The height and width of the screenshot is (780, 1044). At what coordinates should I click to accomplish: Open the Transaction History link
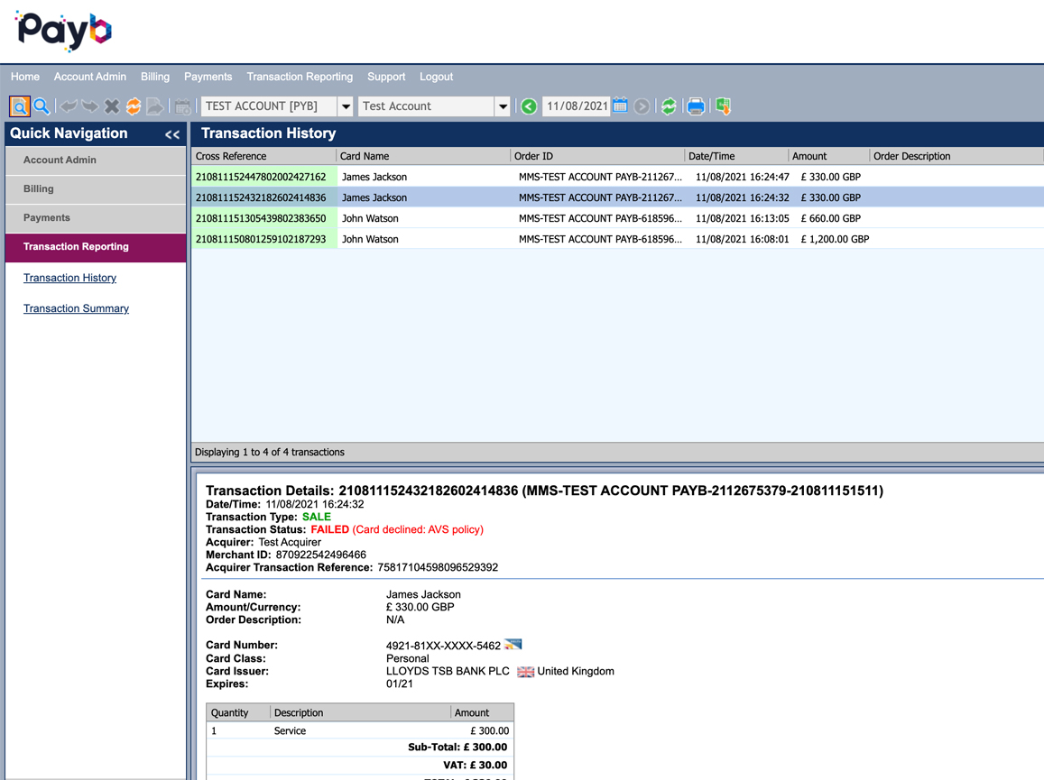pyautogui.click(x=69, y=278)
